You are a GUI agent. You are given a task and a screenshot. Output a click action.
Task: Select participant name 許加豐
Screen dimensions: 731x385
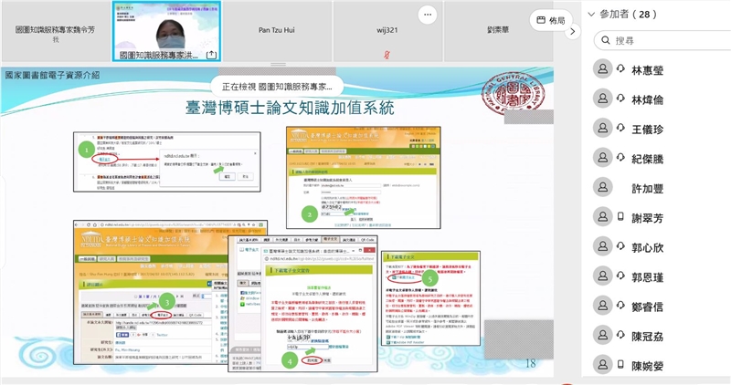click(x=647, y=189)
